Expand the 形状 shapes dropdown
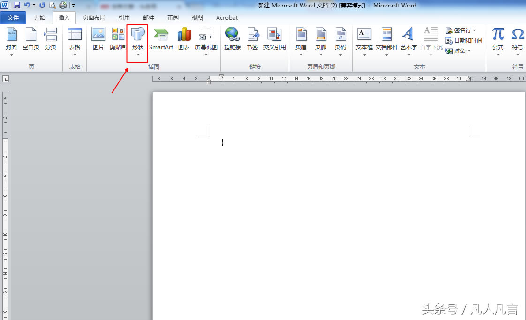The width and height of the screenshot is (526, 320). [x=137, y=55]
